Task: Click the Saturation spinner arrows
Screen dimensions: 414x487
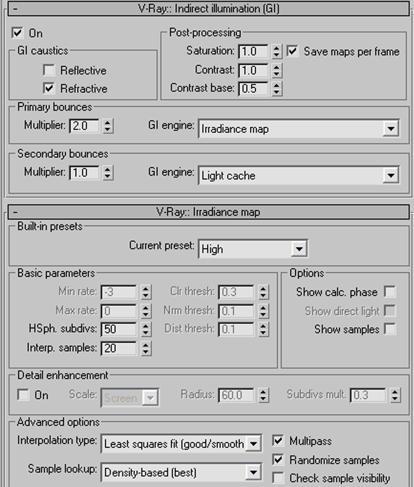Action: [277, 51]
